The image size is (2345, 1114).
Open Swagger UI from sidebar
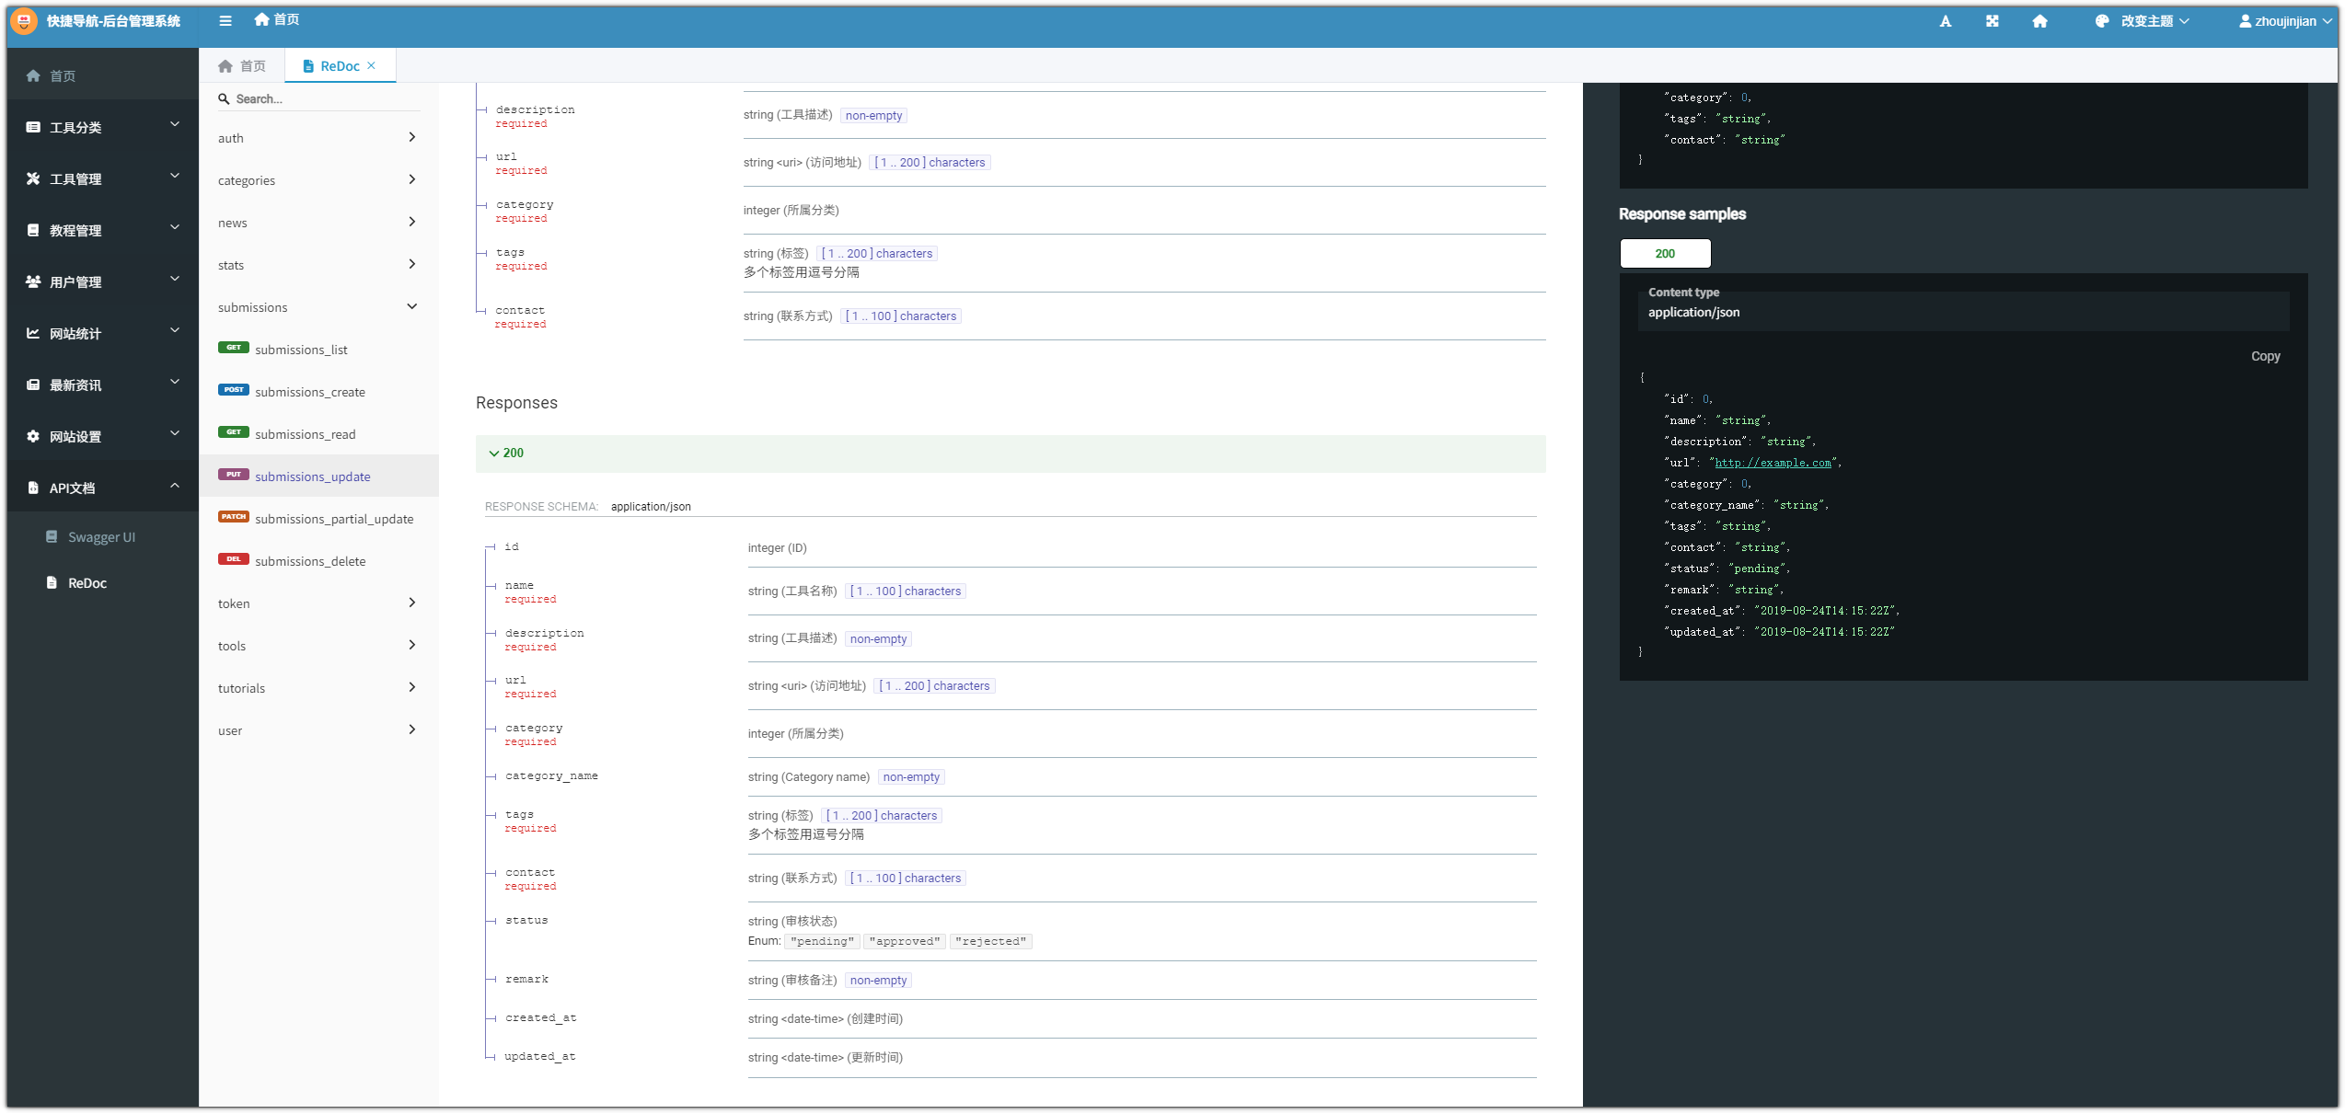pos(101,537)
